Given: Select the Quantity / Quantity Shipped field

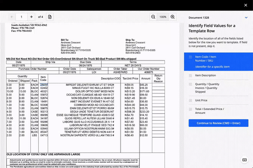Looking at the screenshot, I should click(218, 88).
